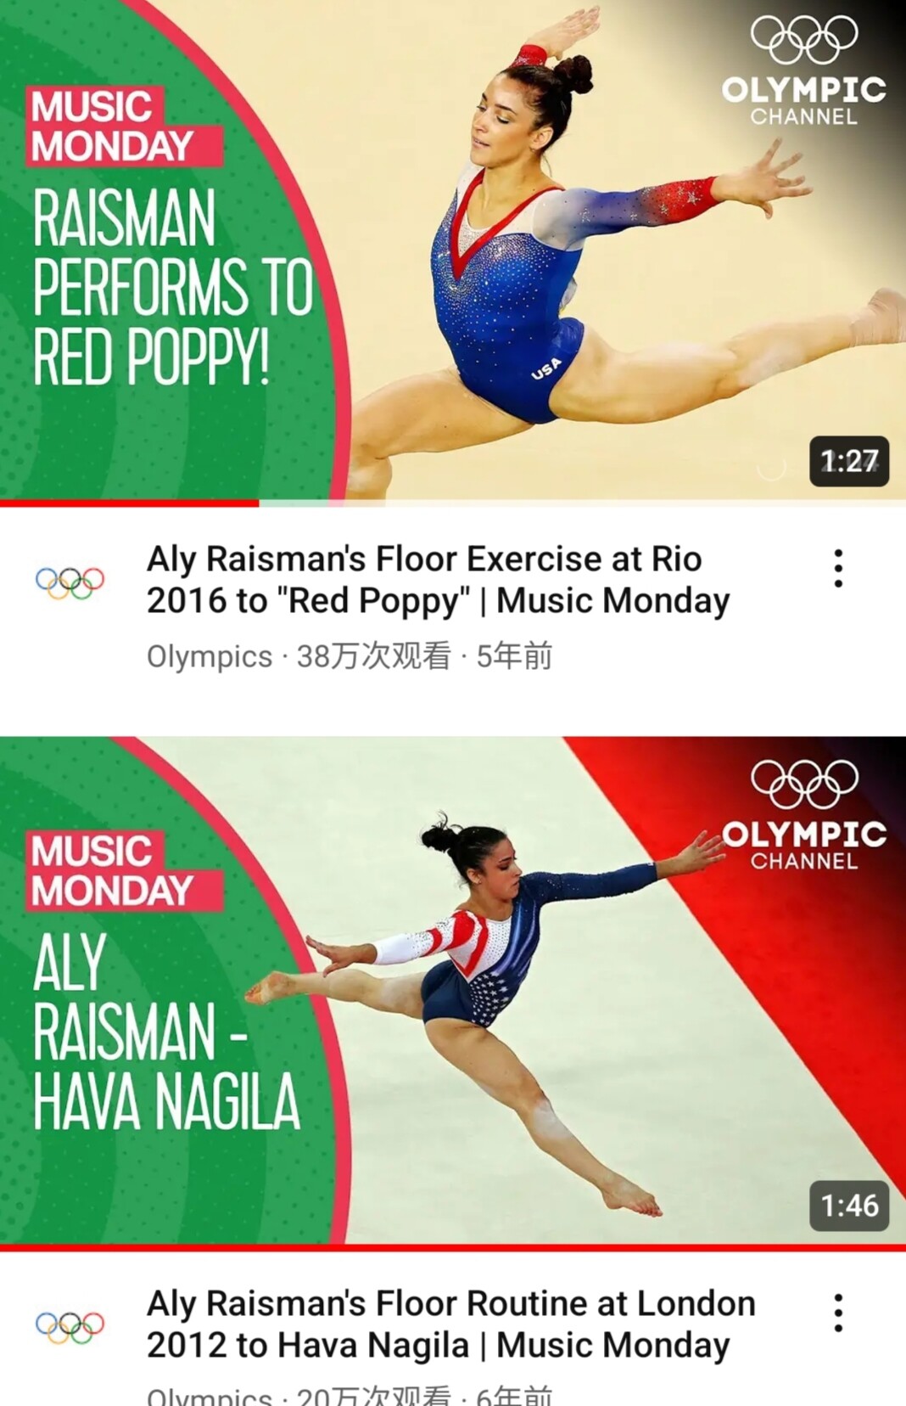906x1406 pixels.
Task: Play the Aly Raisman Hava Nagila thumbnail
Action: click(x=453, y=991)
